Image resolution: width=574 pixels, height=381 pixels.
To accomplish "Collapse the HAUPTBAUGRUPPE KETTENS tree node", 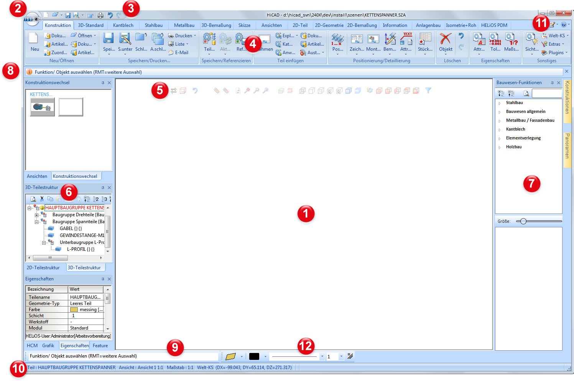I will pos(29,208).
